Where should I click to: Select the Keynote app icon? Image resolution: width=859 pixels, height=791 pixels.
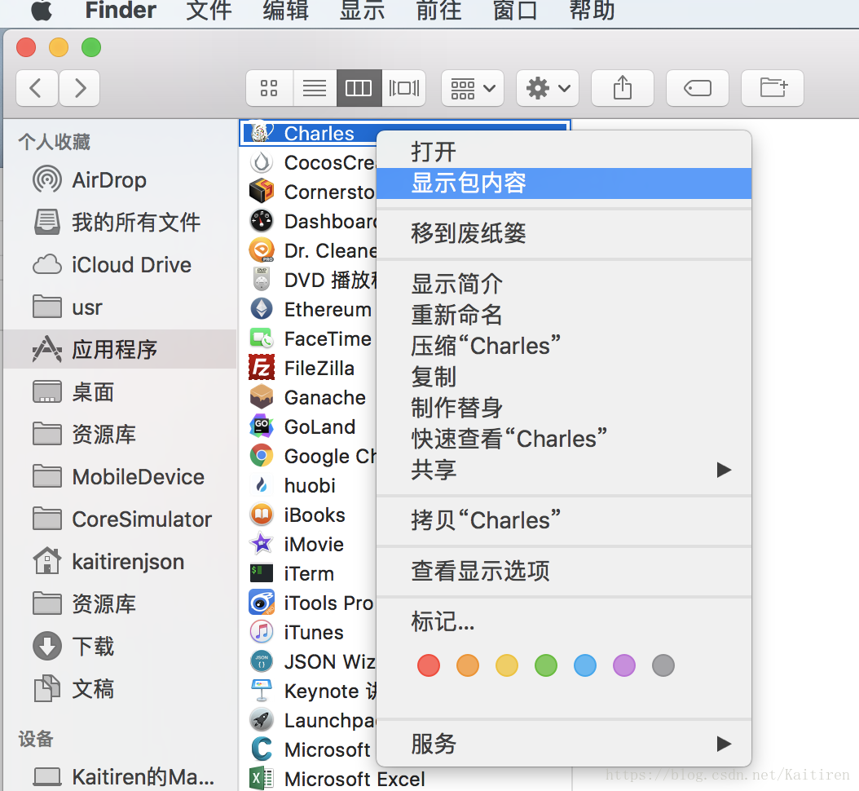262,691
